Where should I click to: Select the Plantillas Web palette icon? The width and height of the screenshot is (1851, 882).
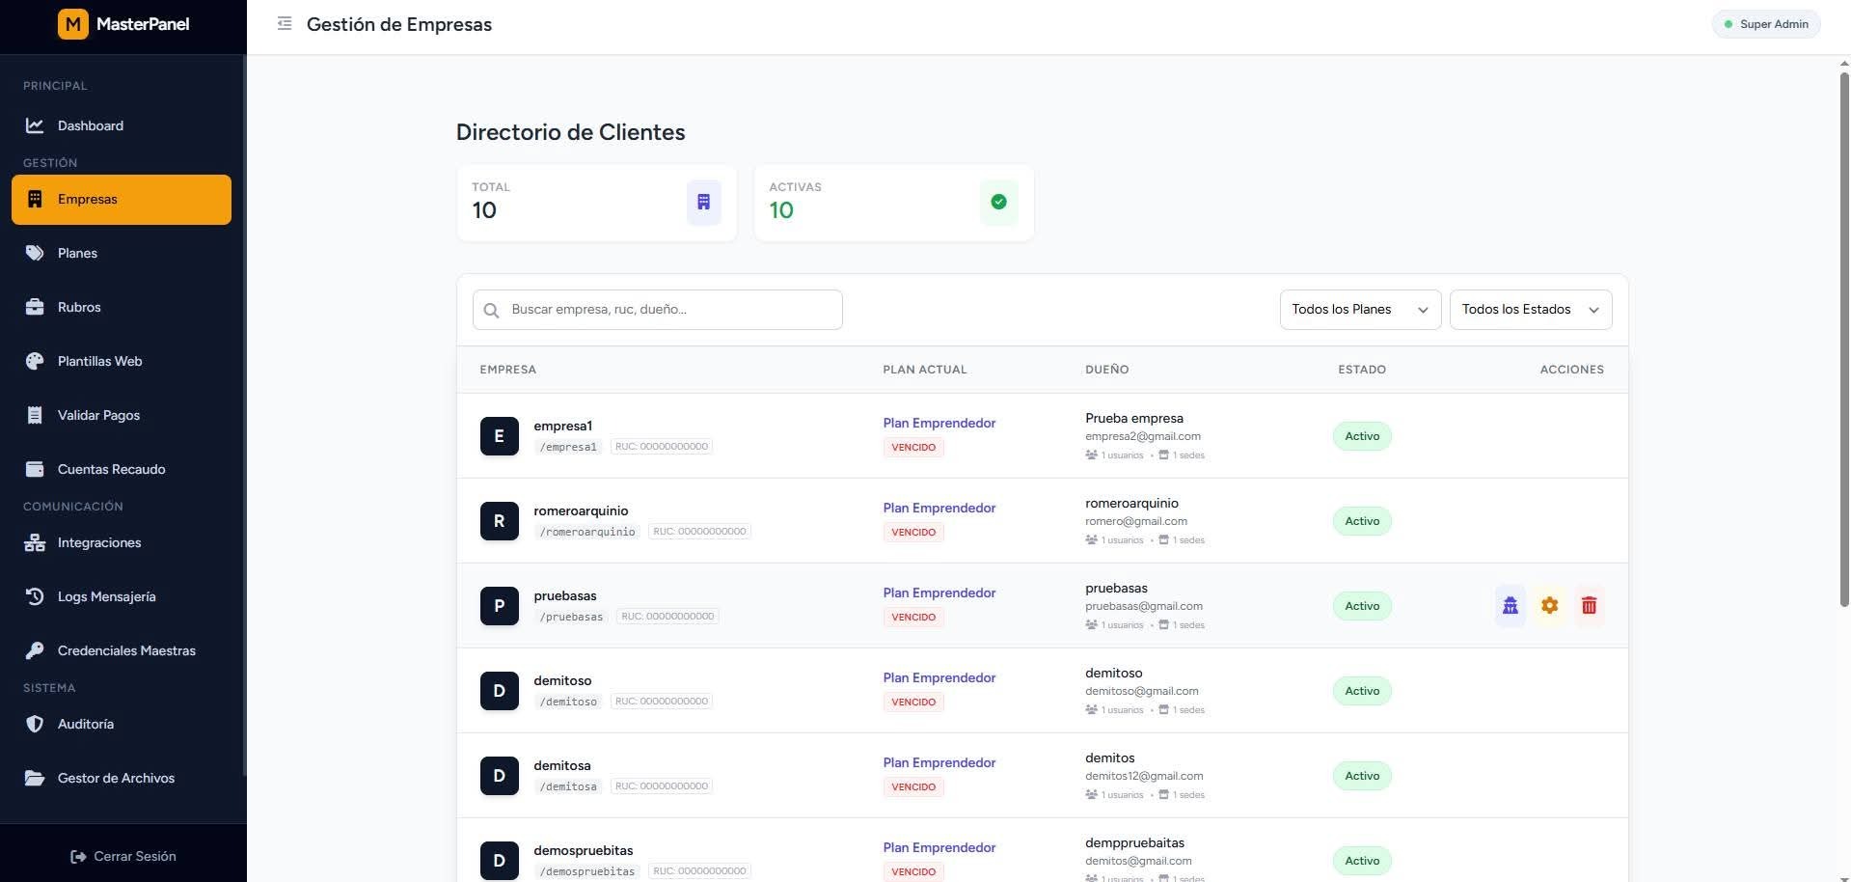click(x=35, y=361)
